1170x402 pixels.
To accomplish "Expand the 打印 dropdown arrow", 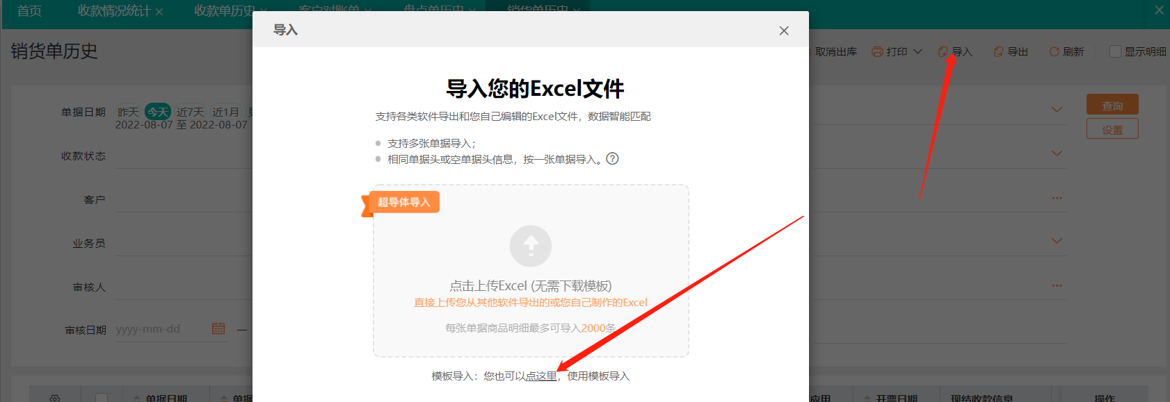I will point(917,51).
